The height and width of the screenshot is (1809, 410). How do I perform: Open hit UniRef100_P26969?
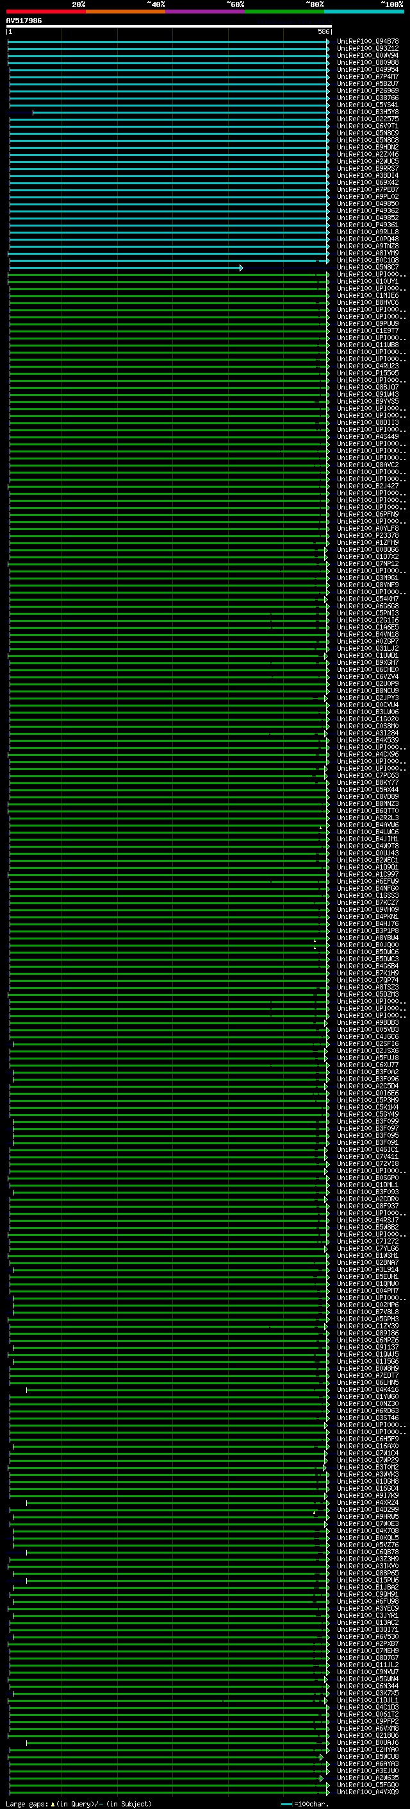[367, 90]
